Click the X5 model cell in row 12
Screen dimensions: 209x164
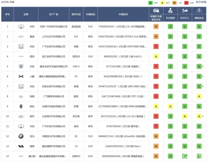(x=76, y=136)
